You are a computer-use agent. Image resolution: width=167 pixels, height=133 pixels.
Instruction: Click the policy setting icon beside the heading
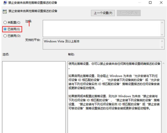(4, 12)
